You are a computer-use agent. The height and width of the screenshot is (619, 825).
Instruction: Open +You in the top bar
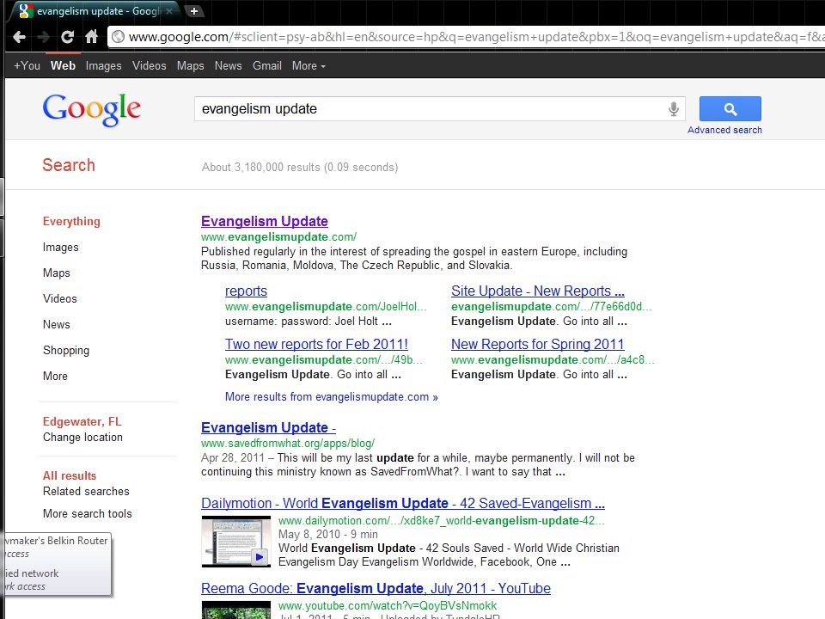[x=27, y=66]
